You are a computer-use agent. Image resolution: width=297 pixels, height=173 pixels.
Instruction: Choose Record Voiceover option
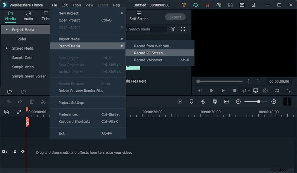[160, 60]
